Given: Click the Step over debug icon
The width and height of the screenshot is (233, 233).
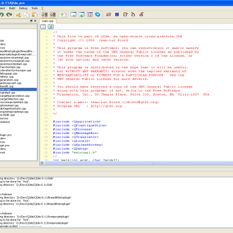Looking at the screenshot, I should (x=125, y=15).
